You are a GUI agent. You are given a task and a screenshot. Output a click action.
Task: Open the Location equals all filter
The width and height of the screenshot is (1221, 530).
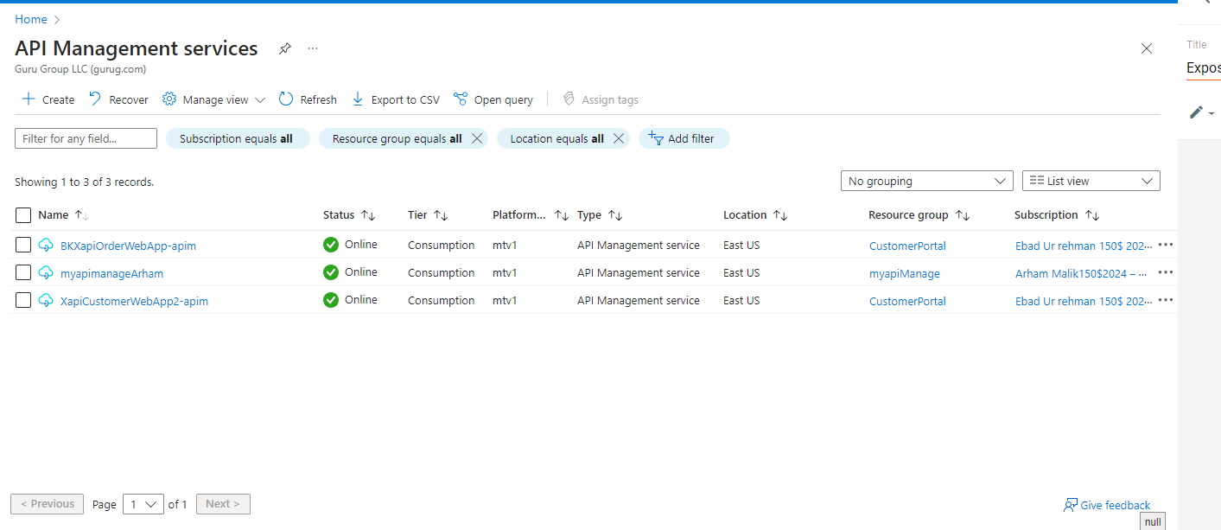point(556,138)
